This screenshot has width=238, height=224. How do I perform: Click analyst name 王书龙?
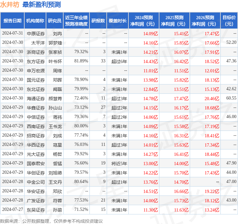(x=55, y=126)
